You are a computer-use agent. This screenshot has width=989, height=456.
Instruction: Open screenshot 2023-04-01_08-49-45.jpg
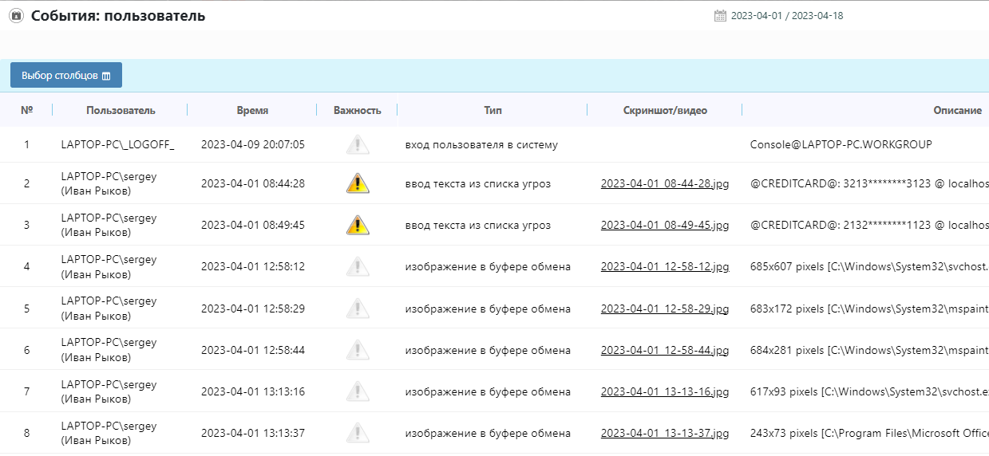tap(664, 226)
